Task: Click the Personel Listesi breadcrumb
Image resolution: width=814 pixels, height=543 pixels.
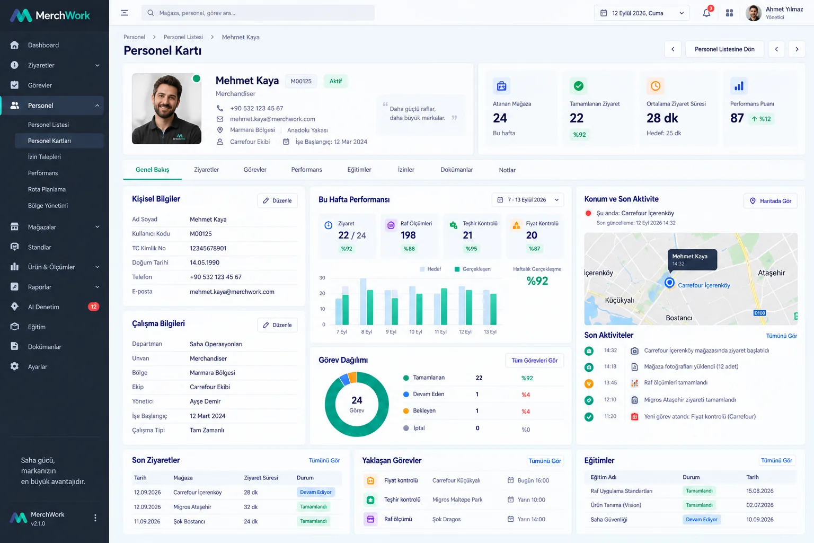Action: point(183,37)
